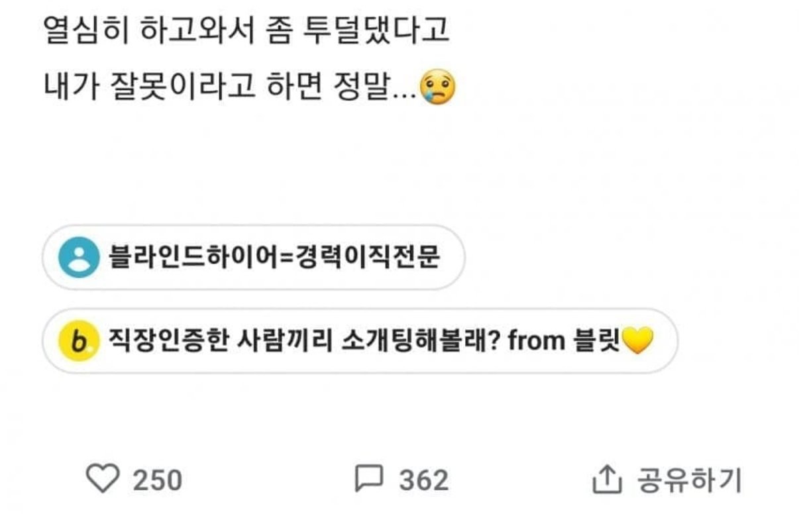This screenshot has width=799, height=514.
Task: Click the 공유하기 share label
Action: point(689,480)
